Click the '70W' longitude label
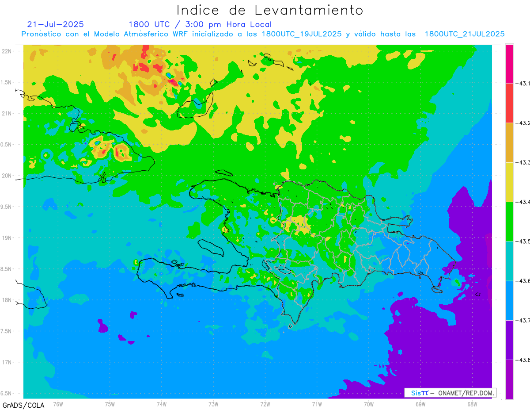The image size is (530, 410). 369,404
